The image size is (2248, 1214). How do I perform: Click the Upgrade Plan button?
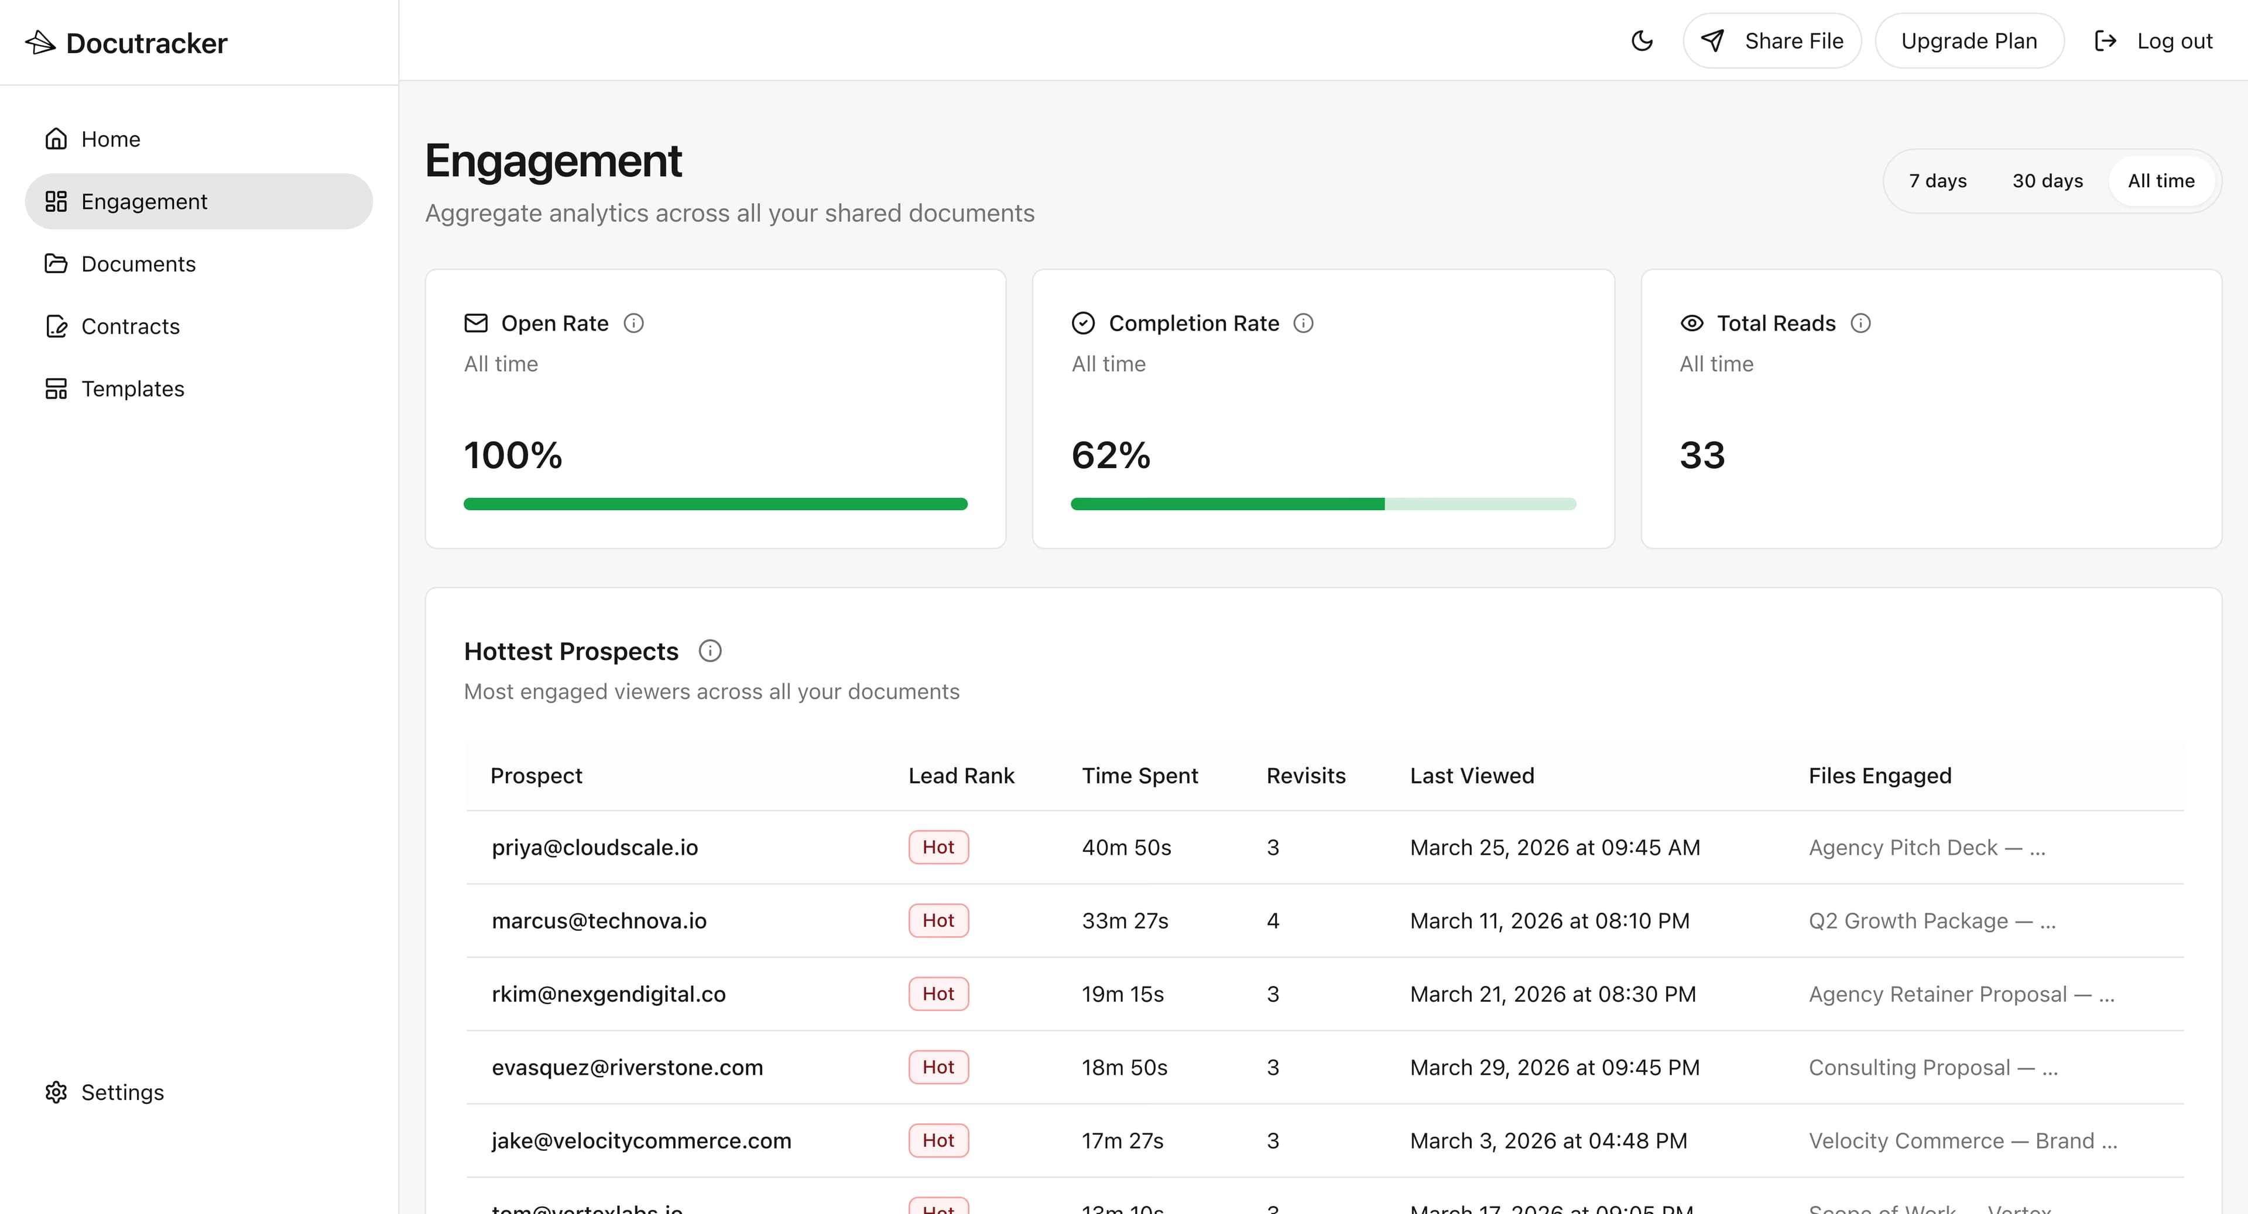(1969, 41)
